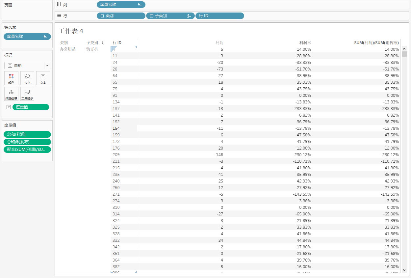
Task: Select row ID 24
Action: pos(115,63)
